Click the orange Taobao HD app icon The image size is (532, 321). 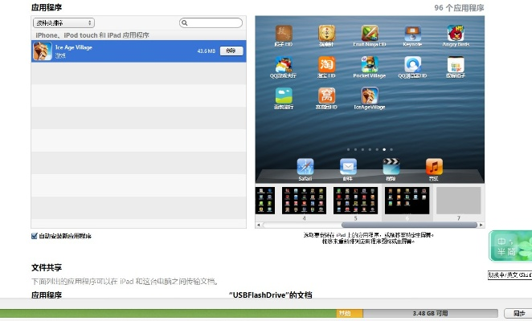click(x=327, y=65)
